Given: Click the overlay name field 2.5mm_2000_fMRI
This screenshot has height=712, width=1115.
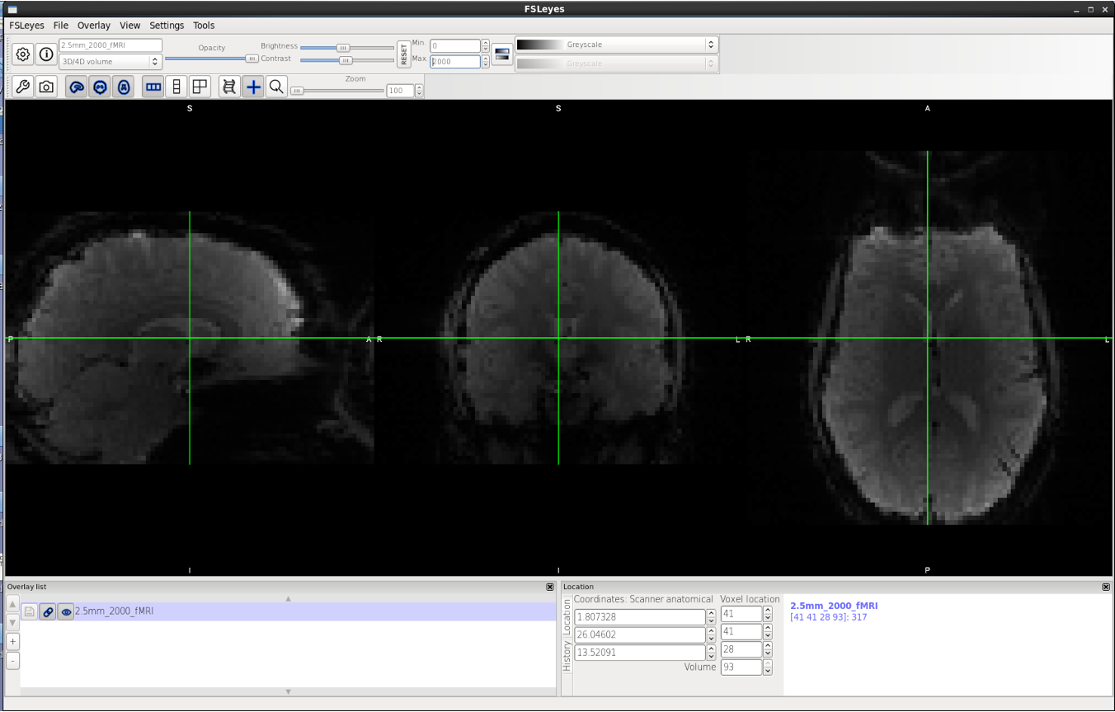Looking at the screenshot, I should tap(111, 45).
